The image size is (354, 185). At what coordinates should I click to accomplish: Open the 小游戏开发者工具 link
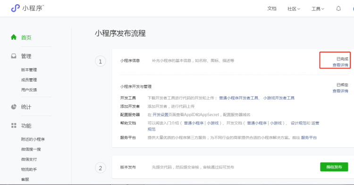point(278,98)
